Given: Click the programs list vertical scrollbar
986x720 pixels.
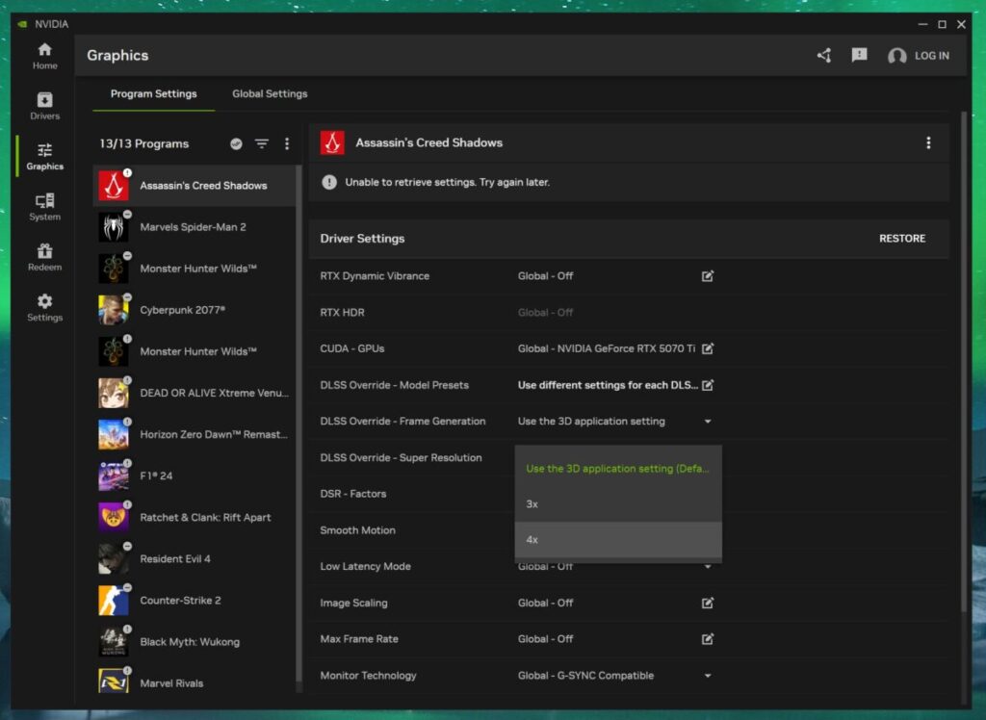Looking at the screenshot, I should 299,424.
